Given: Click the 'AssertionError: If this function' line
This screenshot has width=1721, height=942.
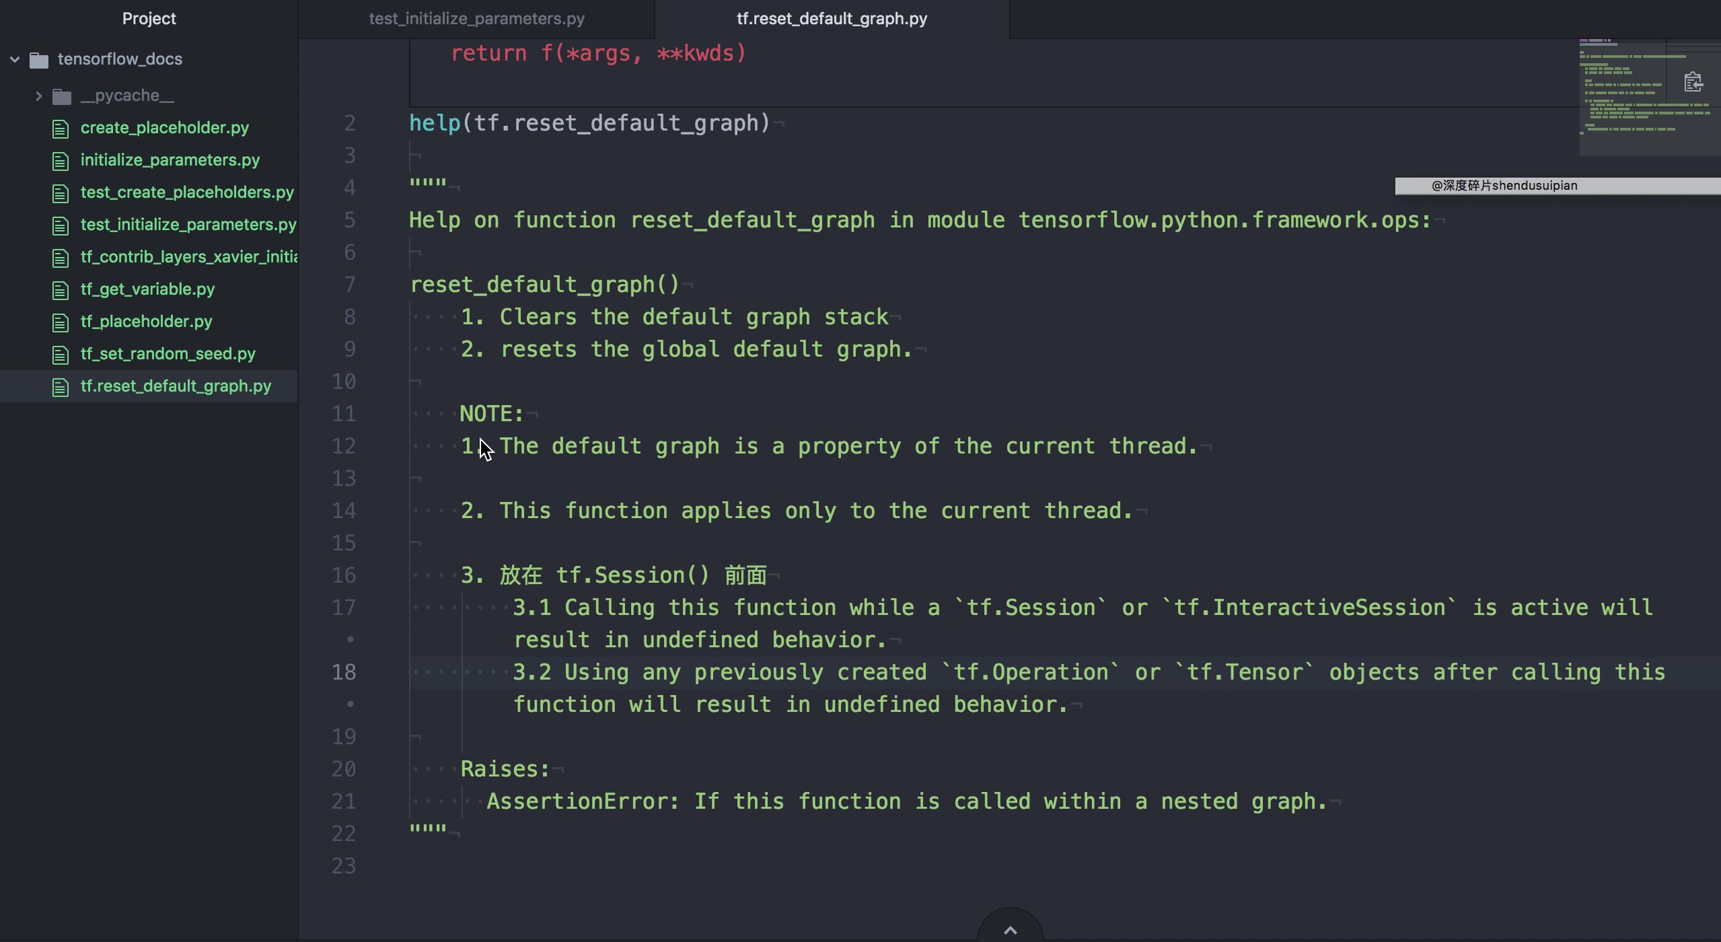Looking at the screenshot, I should coord(907,801).
